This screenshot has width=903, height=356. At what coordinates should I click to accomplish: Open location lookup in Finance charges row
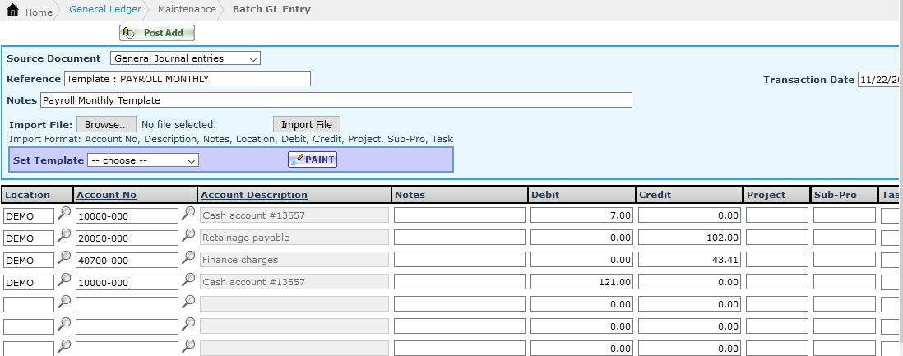click(x=64, y=258)
